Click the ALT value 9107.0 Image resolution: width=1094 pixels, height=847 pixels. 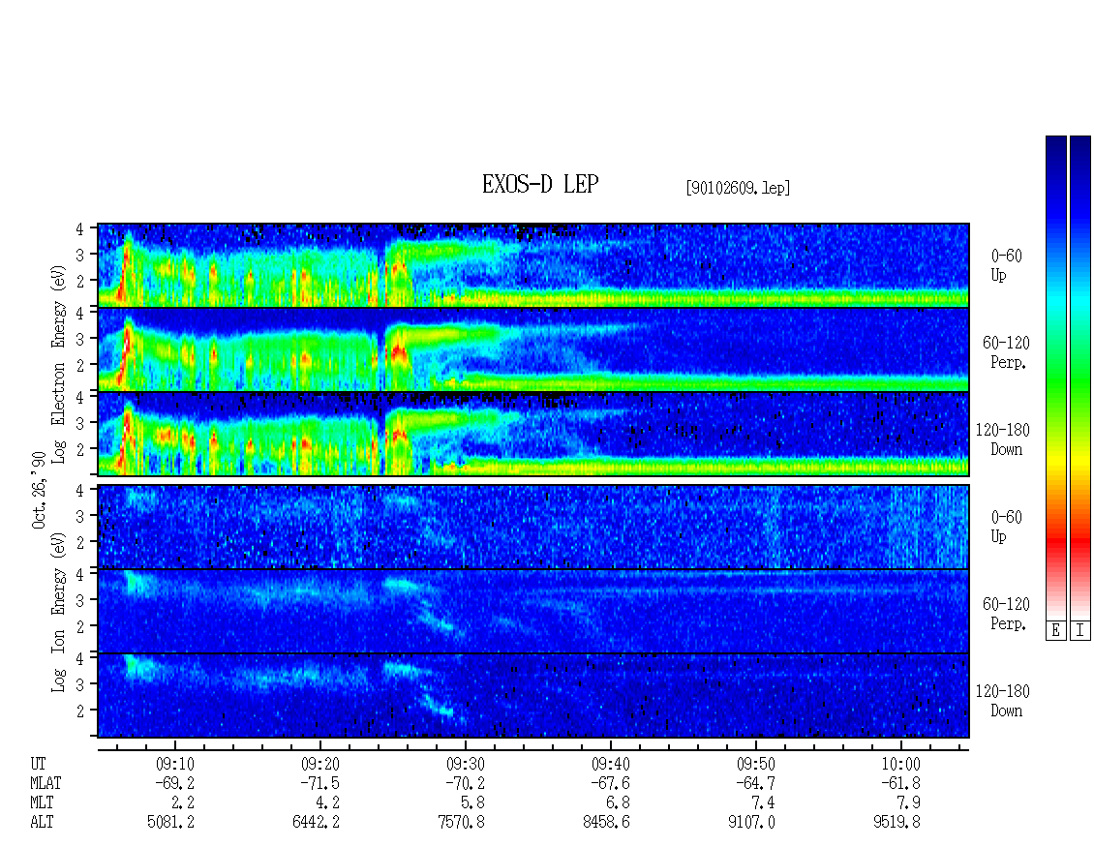click(751, 822)
